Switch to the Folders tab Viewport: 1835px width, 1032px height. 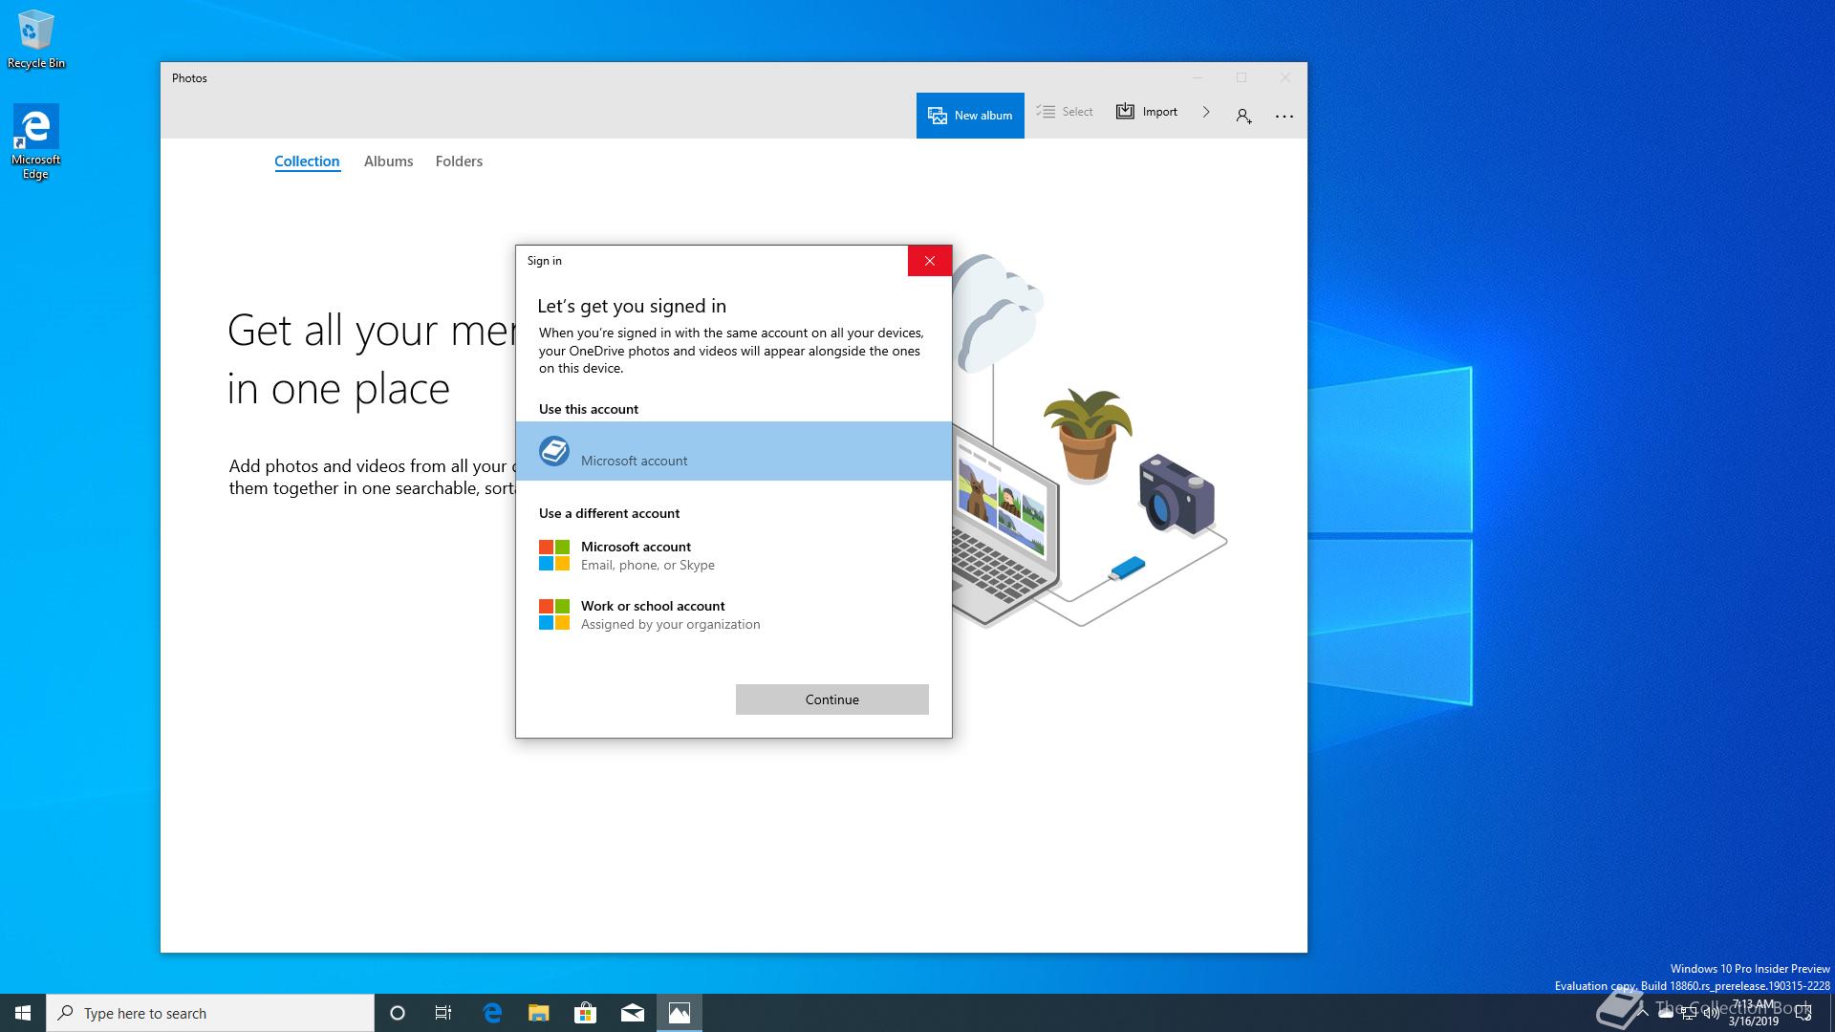459,161
